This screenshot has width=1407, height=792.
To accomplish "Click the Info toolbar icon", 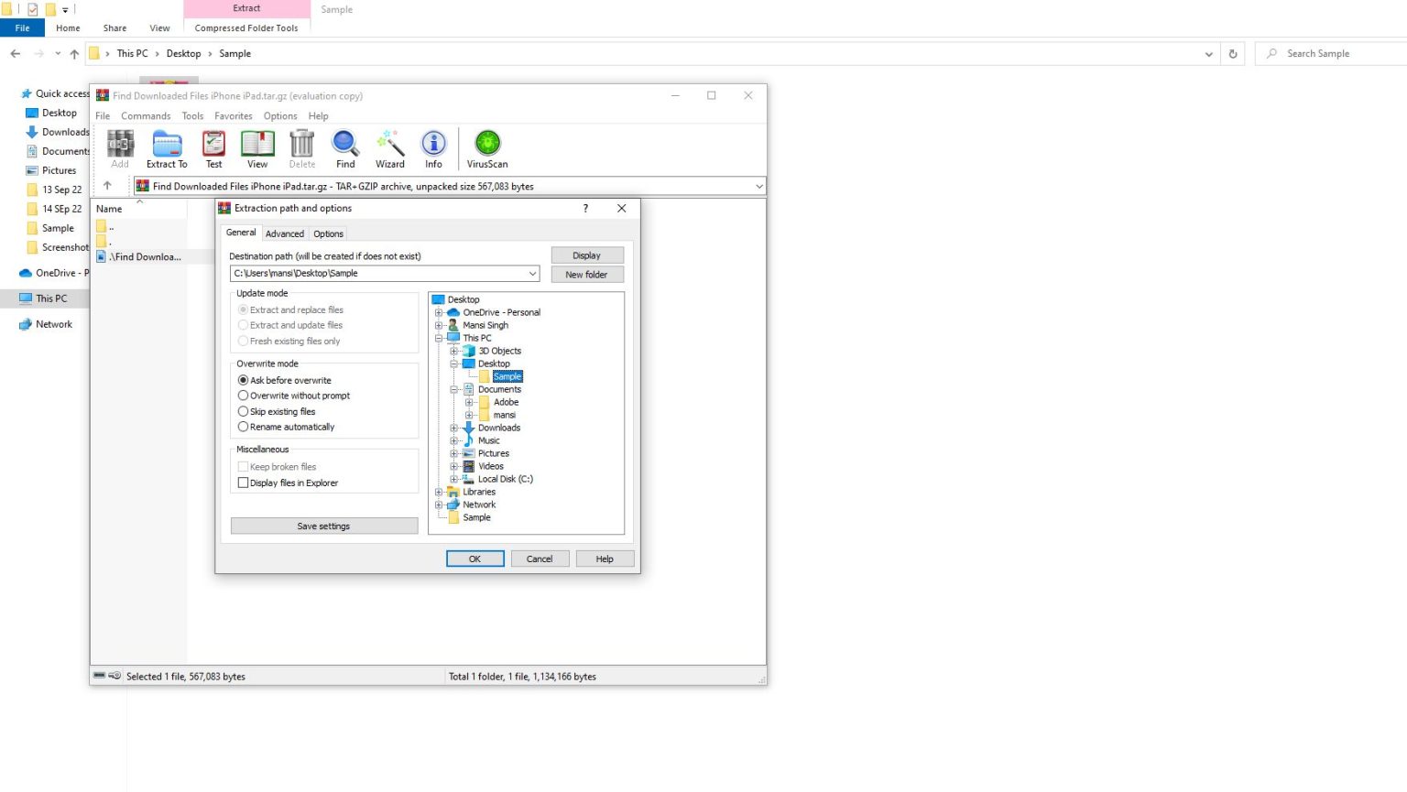I will [433, 148].
